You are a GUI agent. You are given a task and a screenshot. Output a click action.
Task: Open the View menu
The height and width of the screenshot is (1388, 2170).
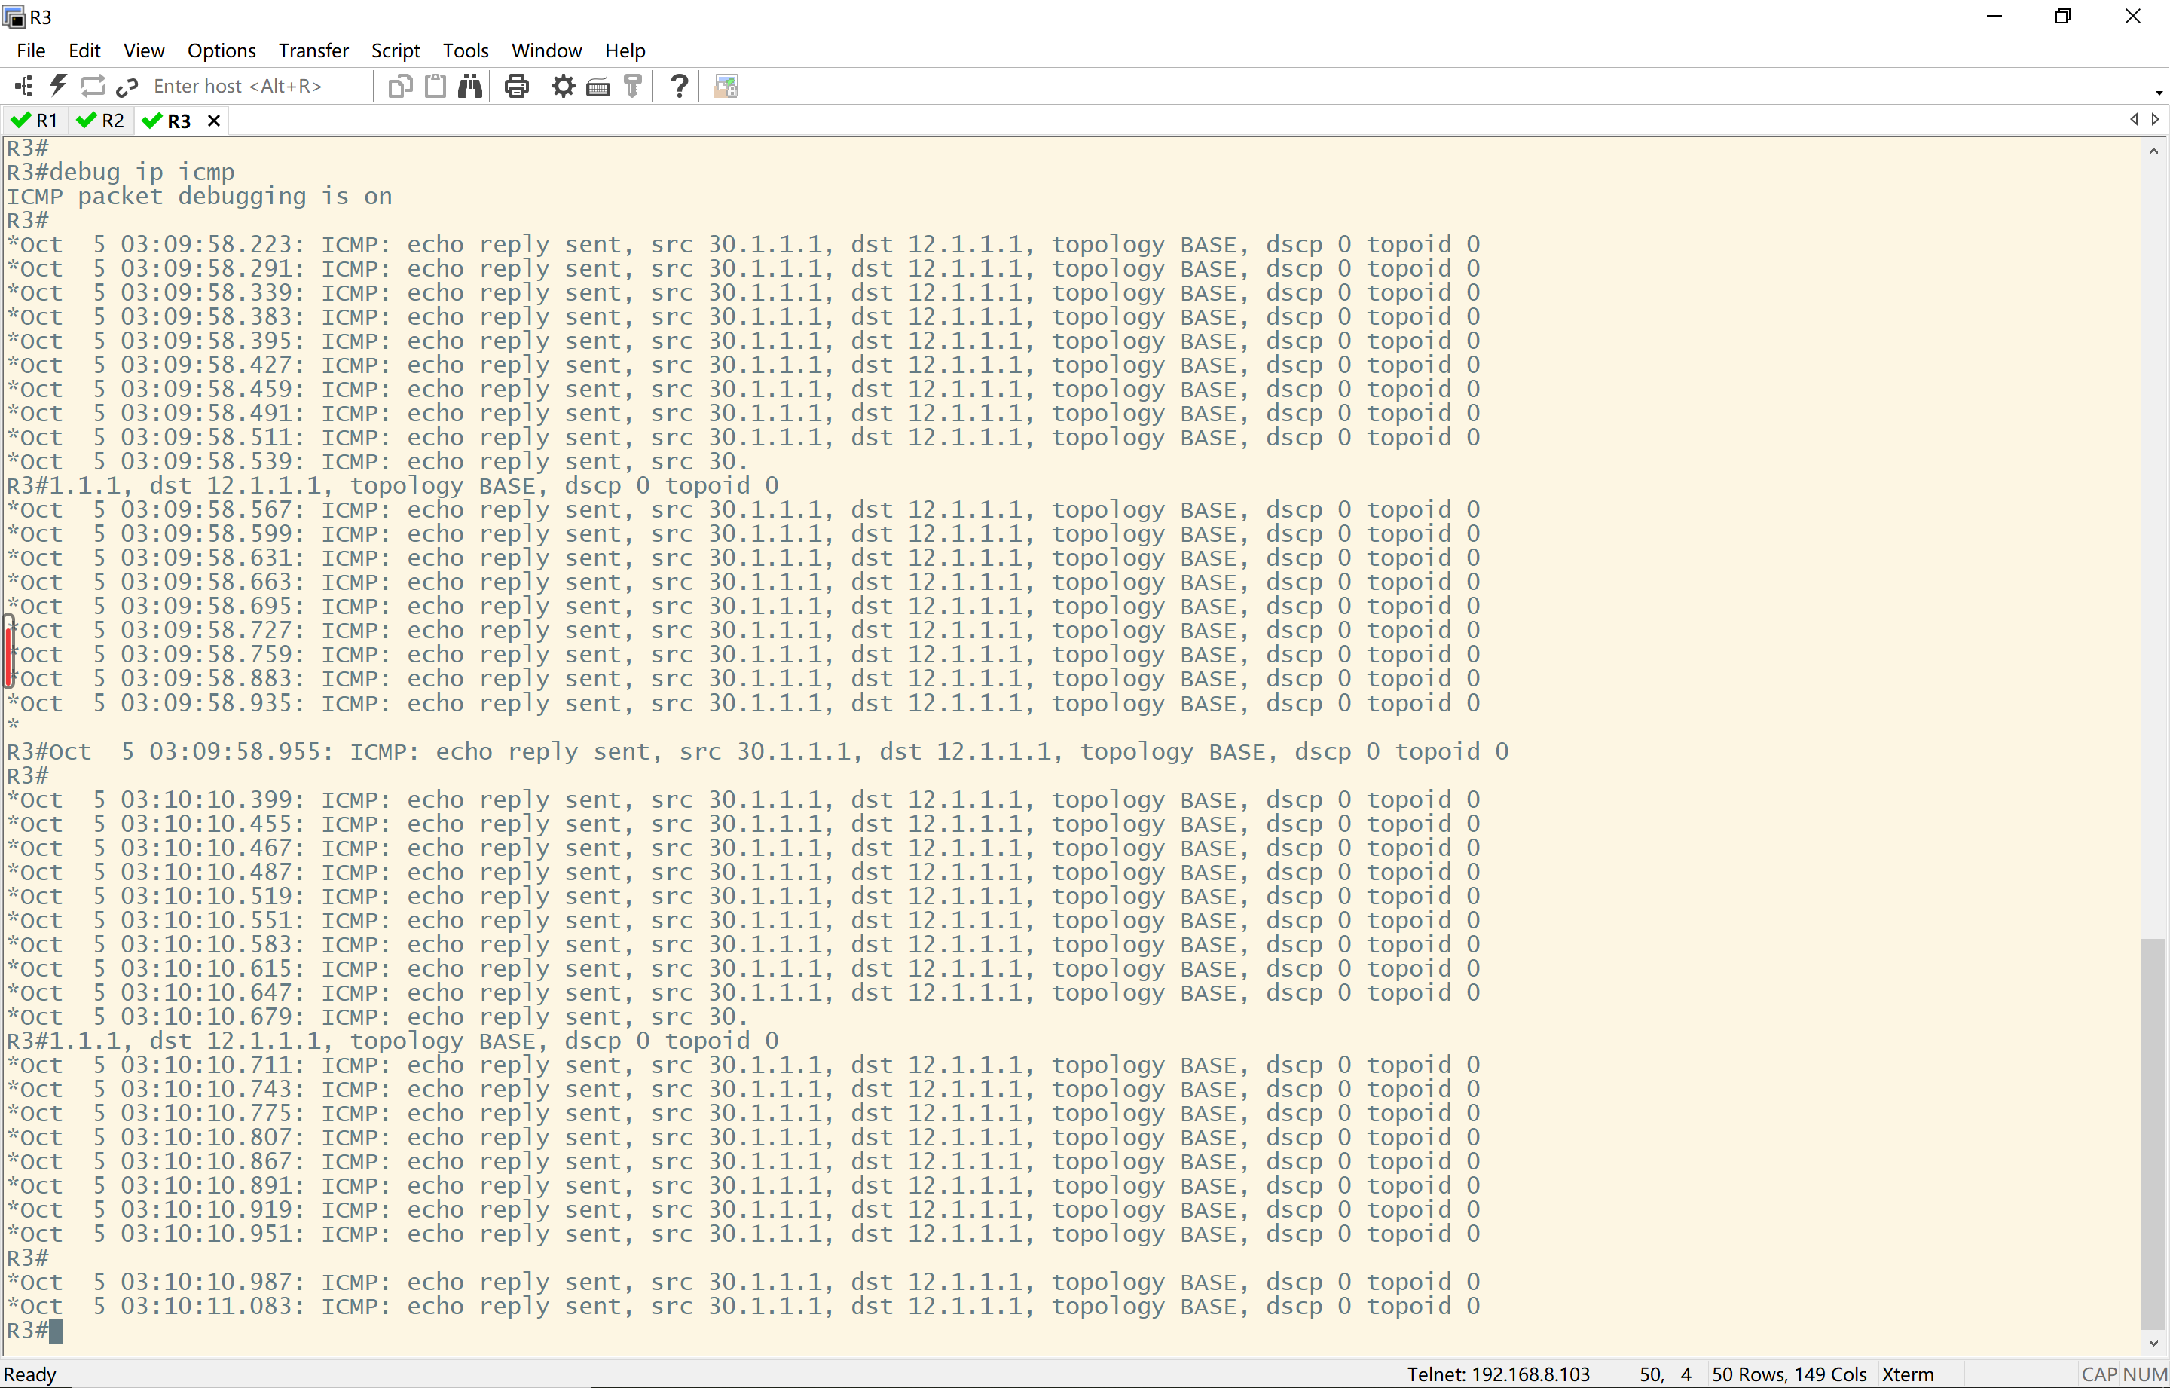pyautogui.click(x=144, y=50)
